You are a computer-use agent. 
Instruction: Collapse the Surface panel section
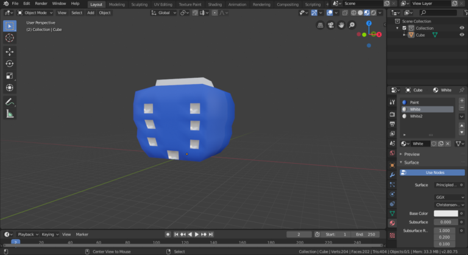pos(411,162)
